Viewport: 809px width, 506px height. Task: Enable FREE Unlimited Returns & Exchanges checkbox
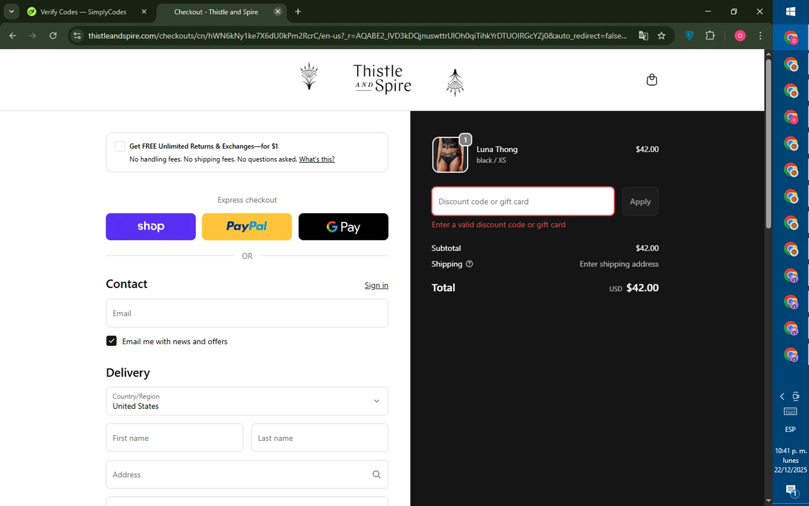[x=120, y=146]
